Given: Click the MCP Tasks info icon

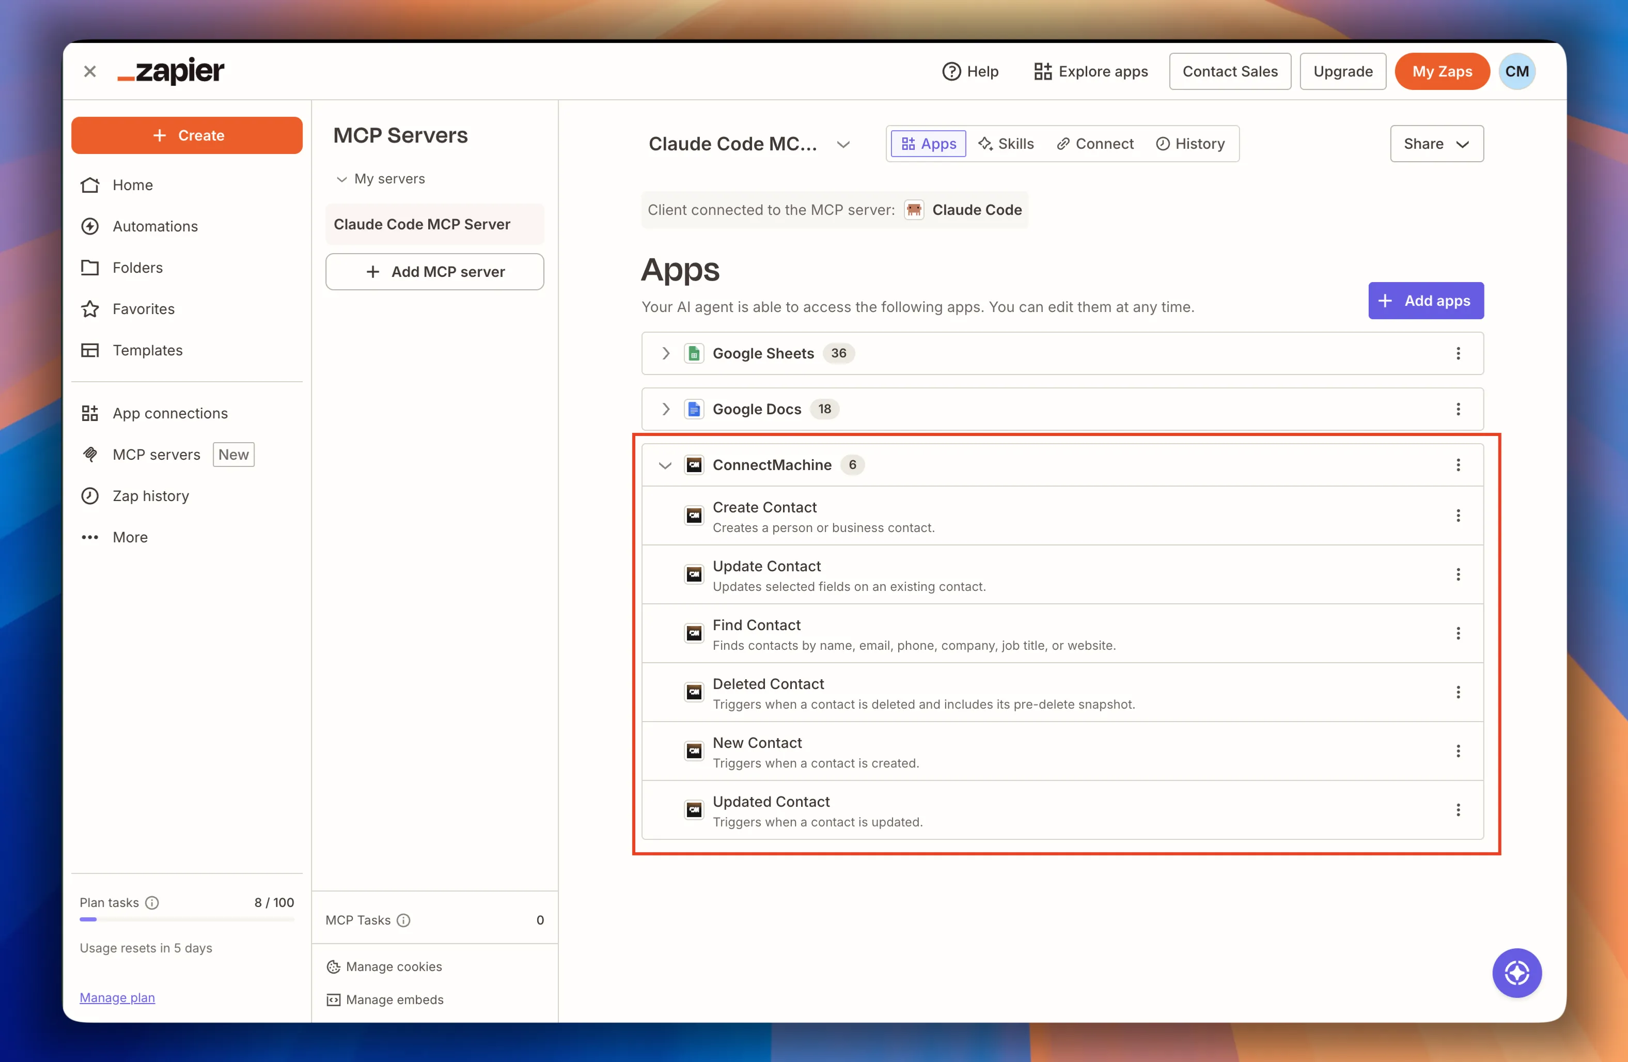Looking at the screenshot, I should tap(403, 920).
